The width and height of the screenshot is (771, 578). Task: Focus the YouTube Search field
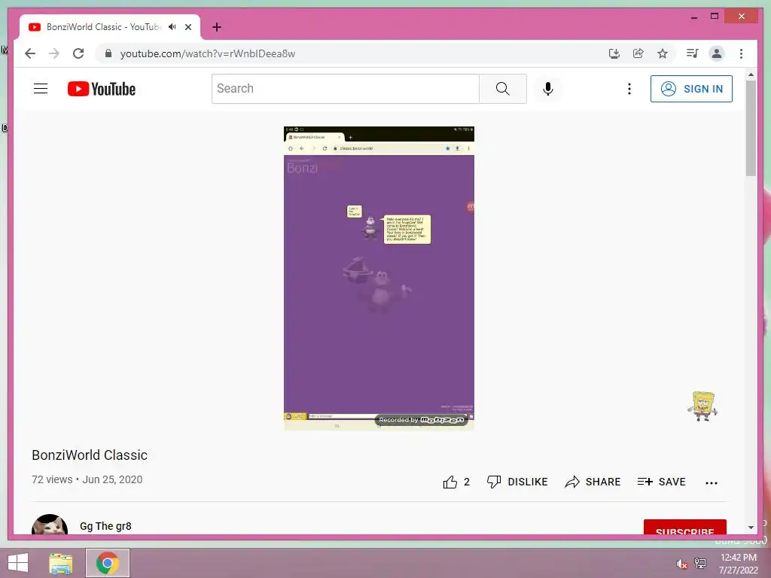coord(345,89)
